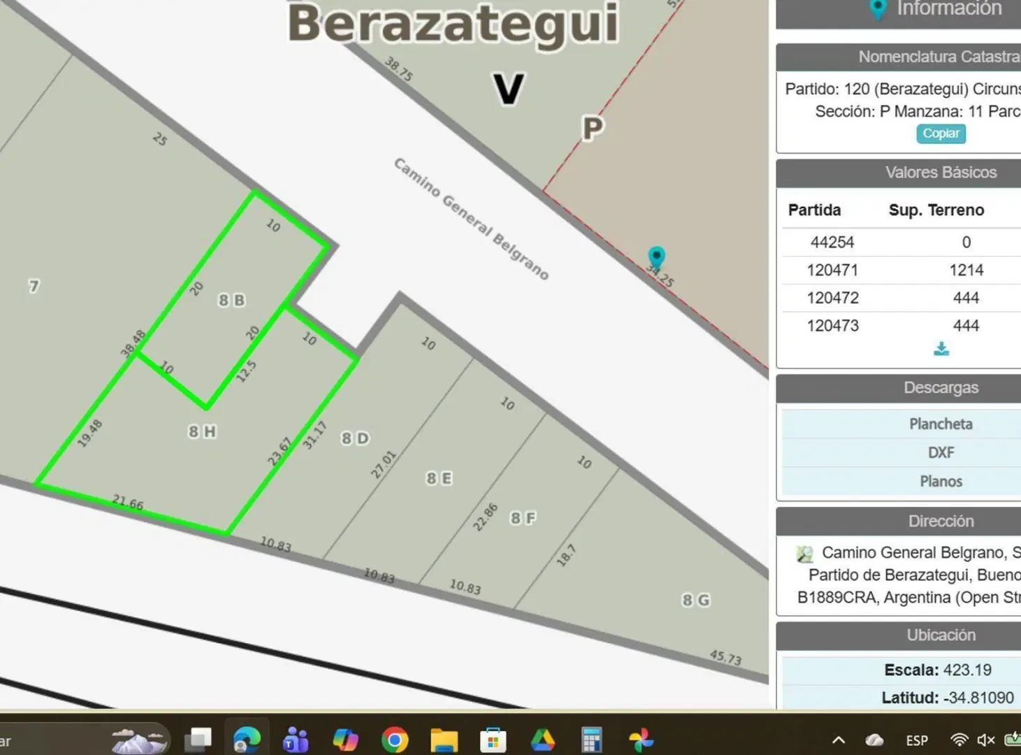
Task: Open Google Photos pinwheel in the taskbar
Action: 641,740
